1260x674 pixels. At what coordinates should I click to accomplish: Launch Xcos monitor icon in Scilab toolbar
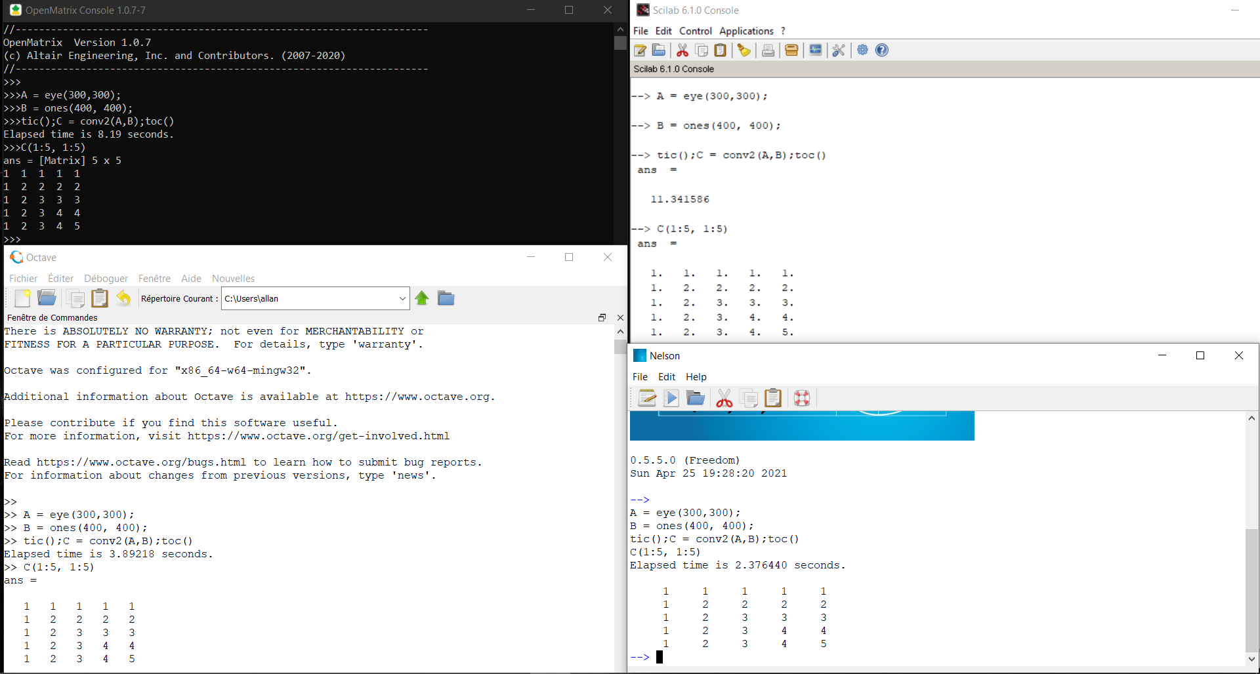point(815,50)
